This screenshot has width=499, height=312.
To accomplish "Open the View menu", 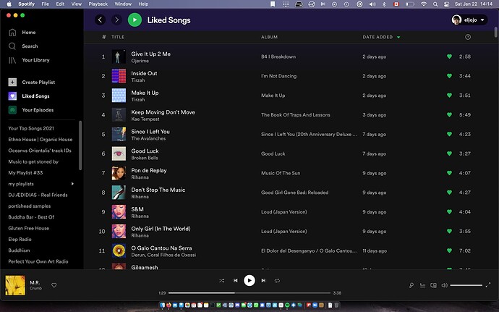I will click(x=77, y=4).
